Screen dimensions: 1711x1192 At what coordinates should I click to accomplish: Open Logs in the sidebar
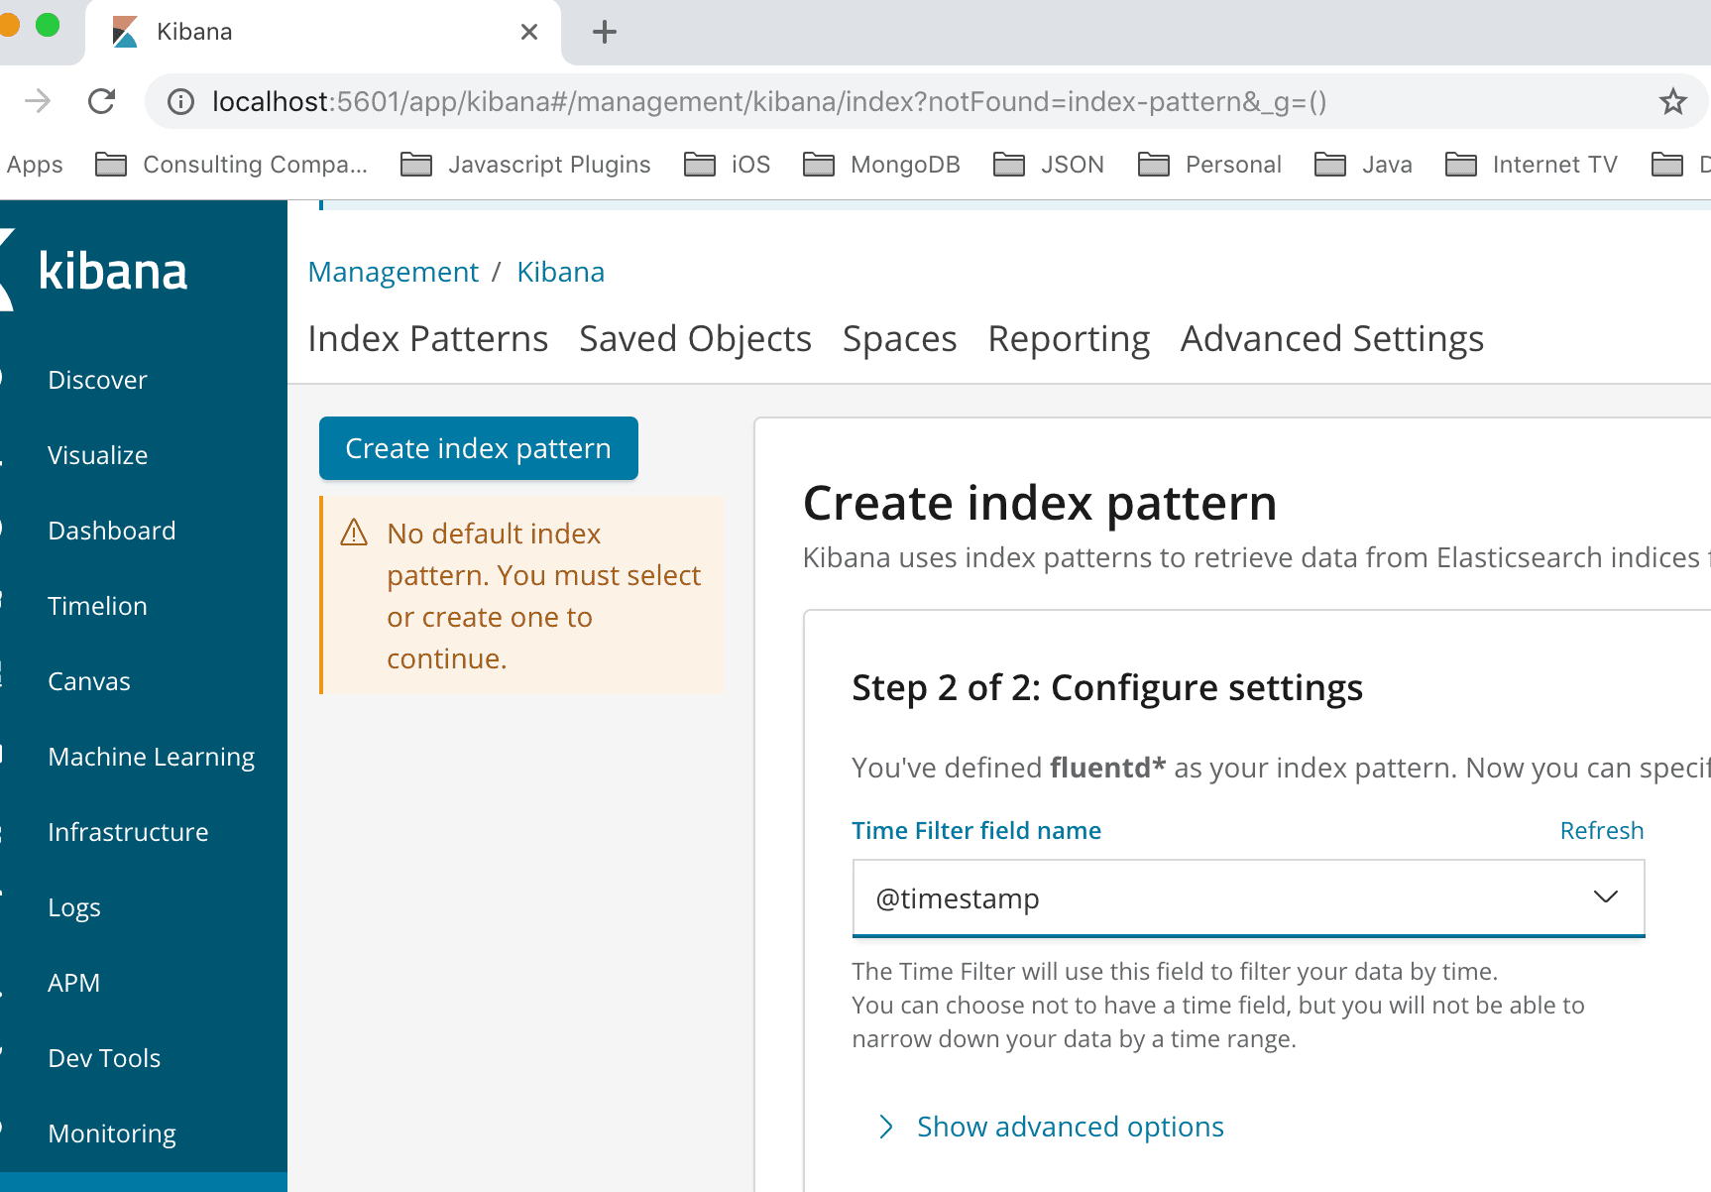(x=74, y=907)
